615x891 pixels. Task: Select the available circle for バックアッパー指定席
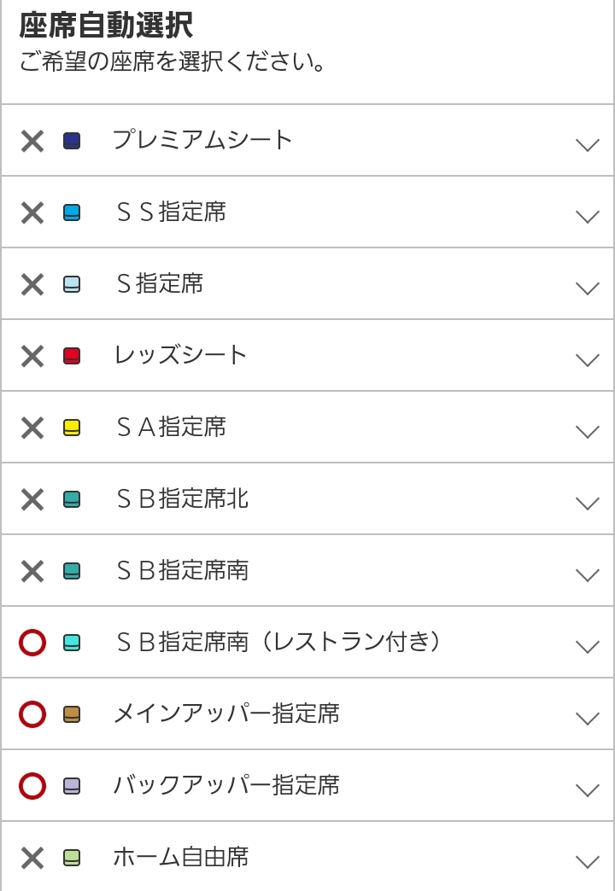pyautogui.click(x=32, y=786)
